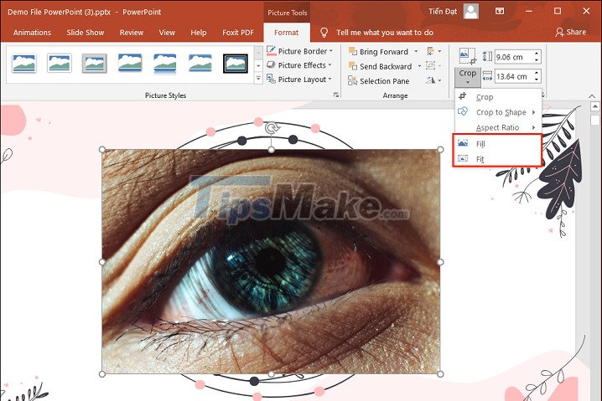Decrease the width value with spinner down arrow

click(537, 80)
